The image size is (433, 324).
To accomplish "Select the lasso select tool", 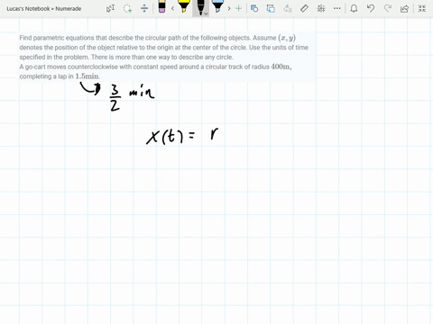I will (x=127, y=8).
